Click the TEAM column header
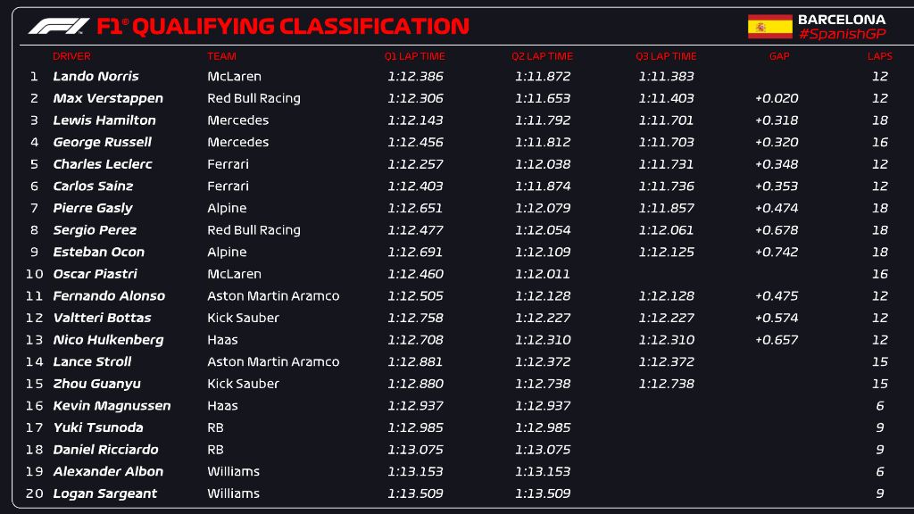This screenshot has width=914, height=514. (221, 56)
